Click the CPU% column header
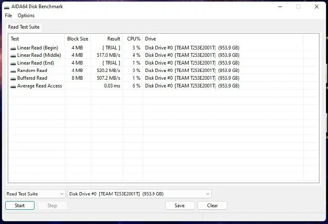The width and height of the screenshot is (328, 224). (133, 39)
